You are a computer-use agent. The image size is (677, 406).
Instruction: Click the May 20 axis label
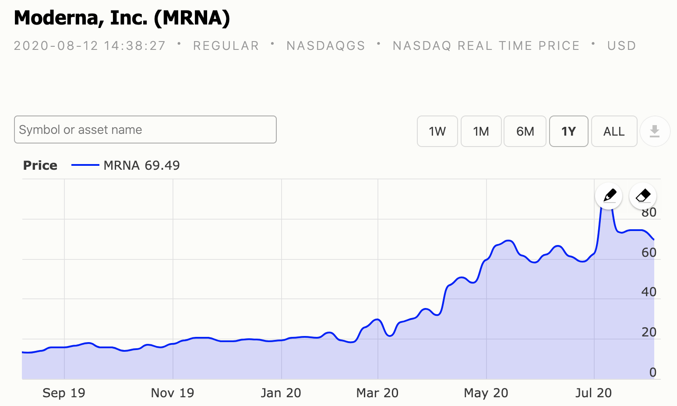pyautogui.click(x=486, y=393)
